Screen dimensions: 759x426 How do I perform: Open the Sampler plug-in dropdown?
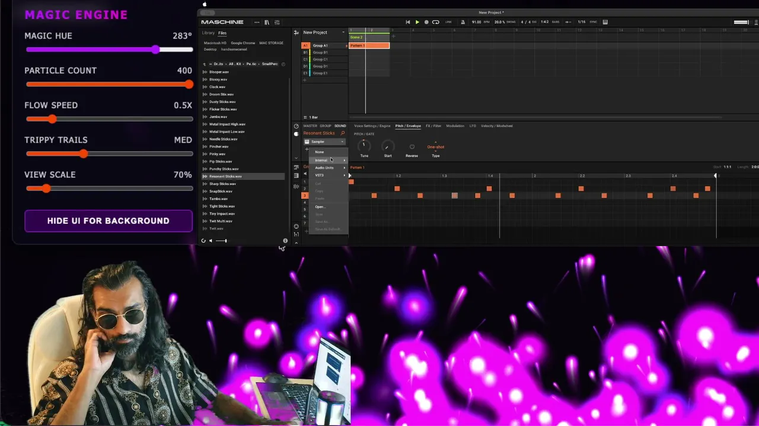click(324, 142)
